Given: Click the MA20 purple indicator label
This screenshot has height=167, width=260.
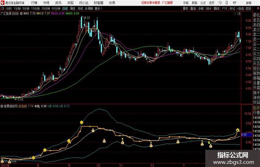Looking at the screenshot, I should (x=58, y=13).
